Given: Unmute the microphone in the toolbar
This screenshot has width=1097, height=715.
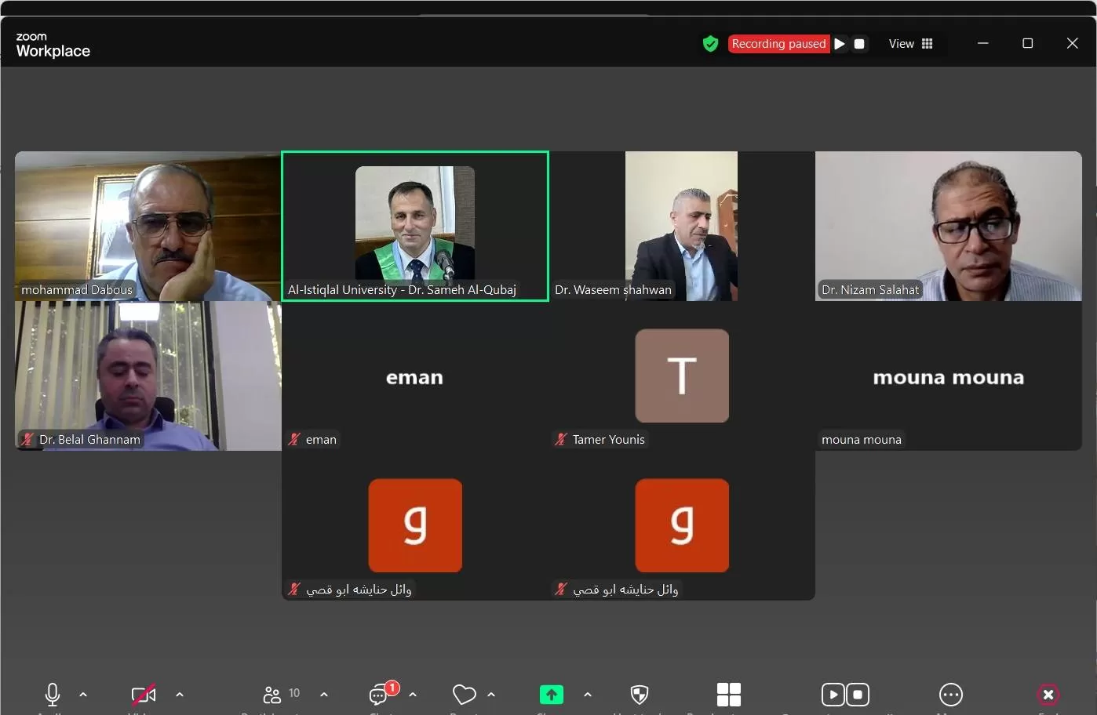Looking at the screenshot, I should click(x=53, y=695).
